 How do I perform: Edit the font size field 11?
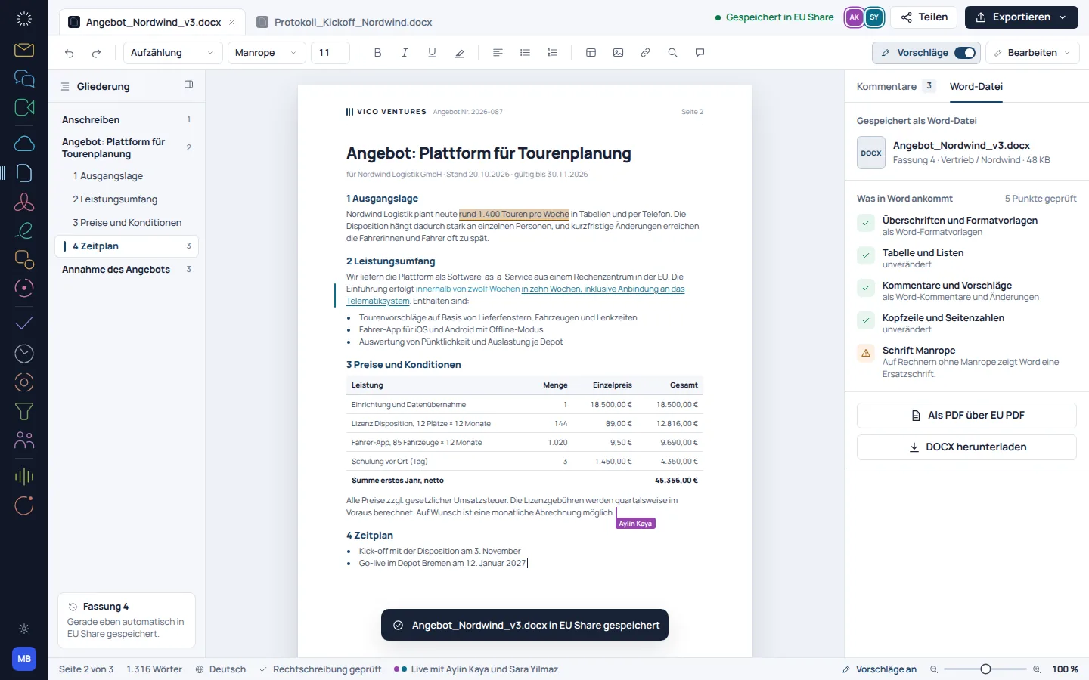tap(330, 53)
